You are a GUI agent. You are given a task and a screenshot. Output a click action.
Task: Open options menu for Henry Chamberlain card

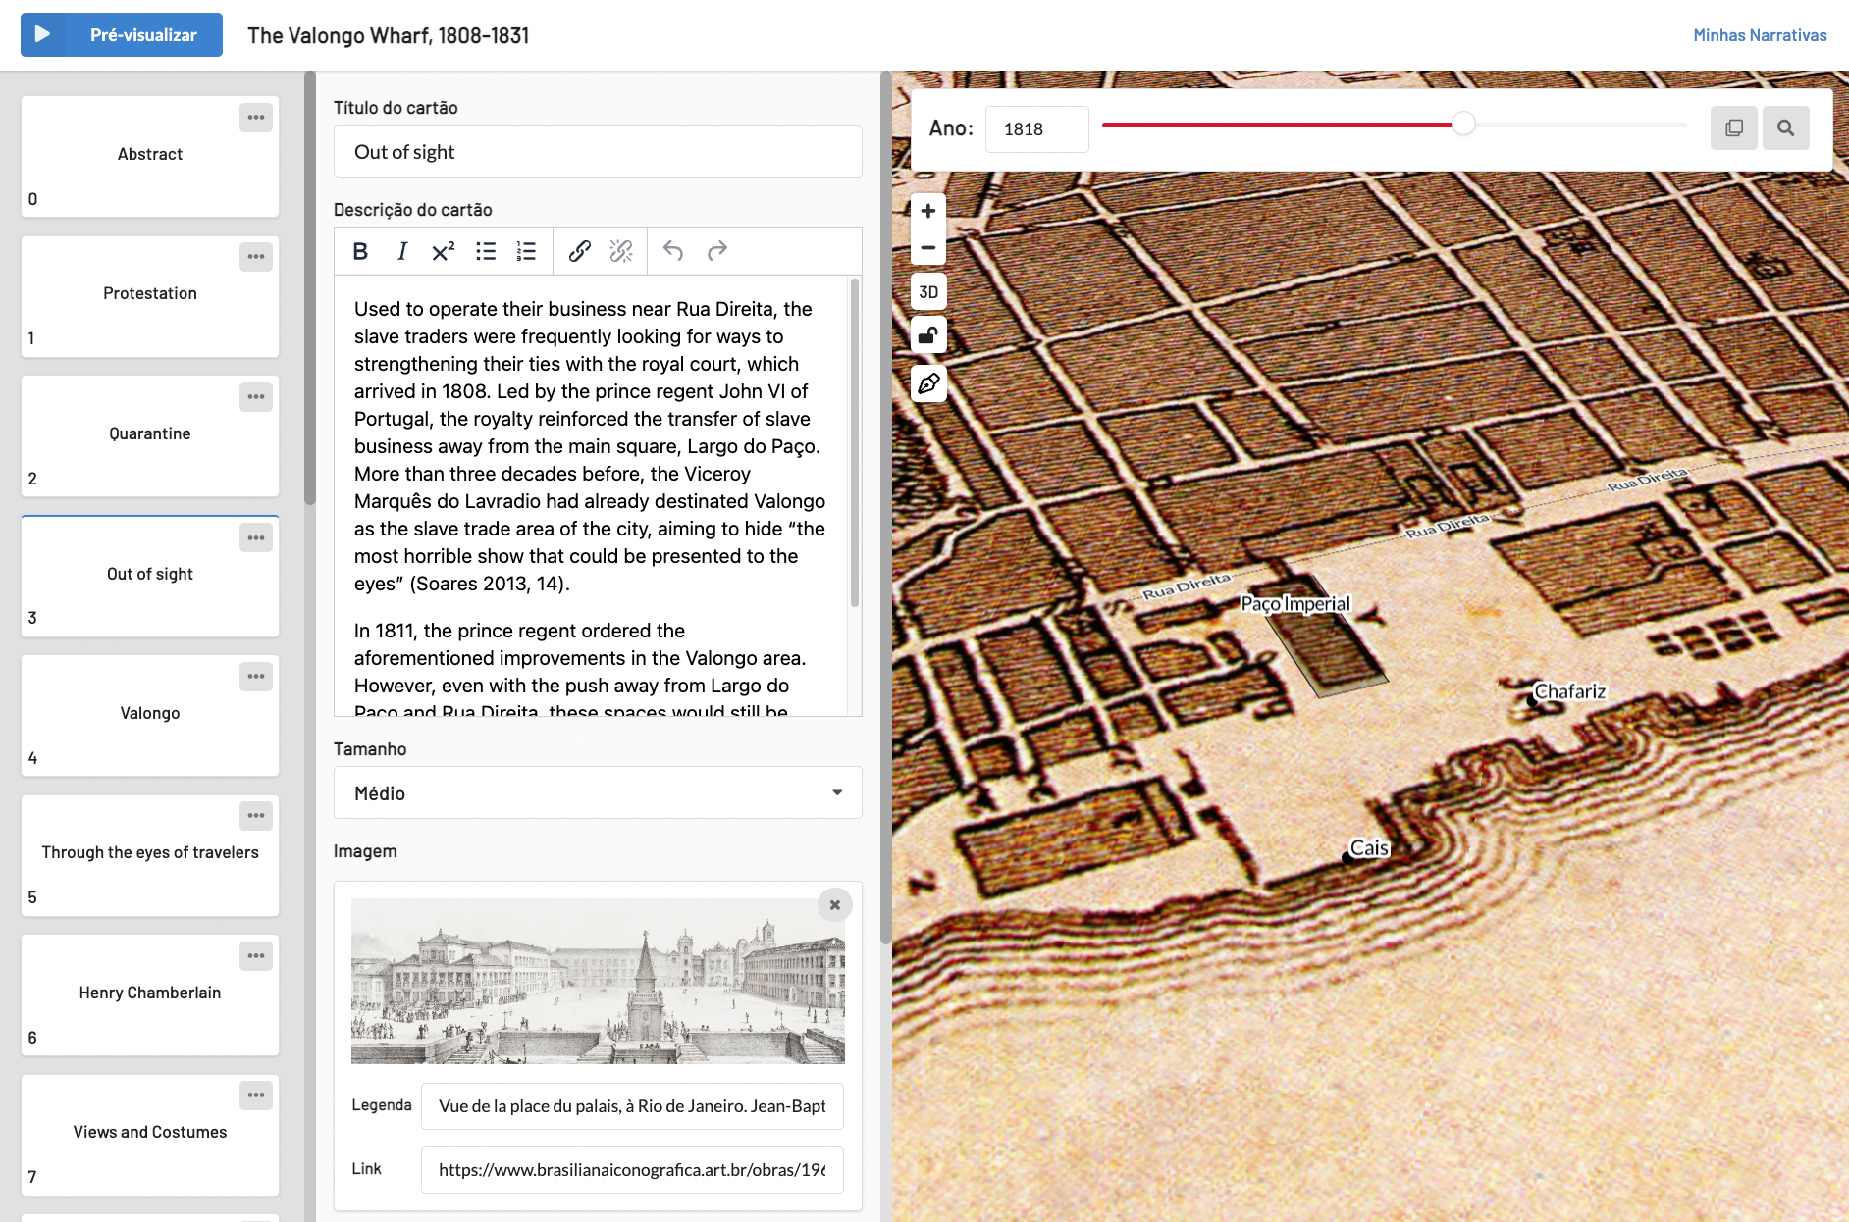[x=256, y=956]
